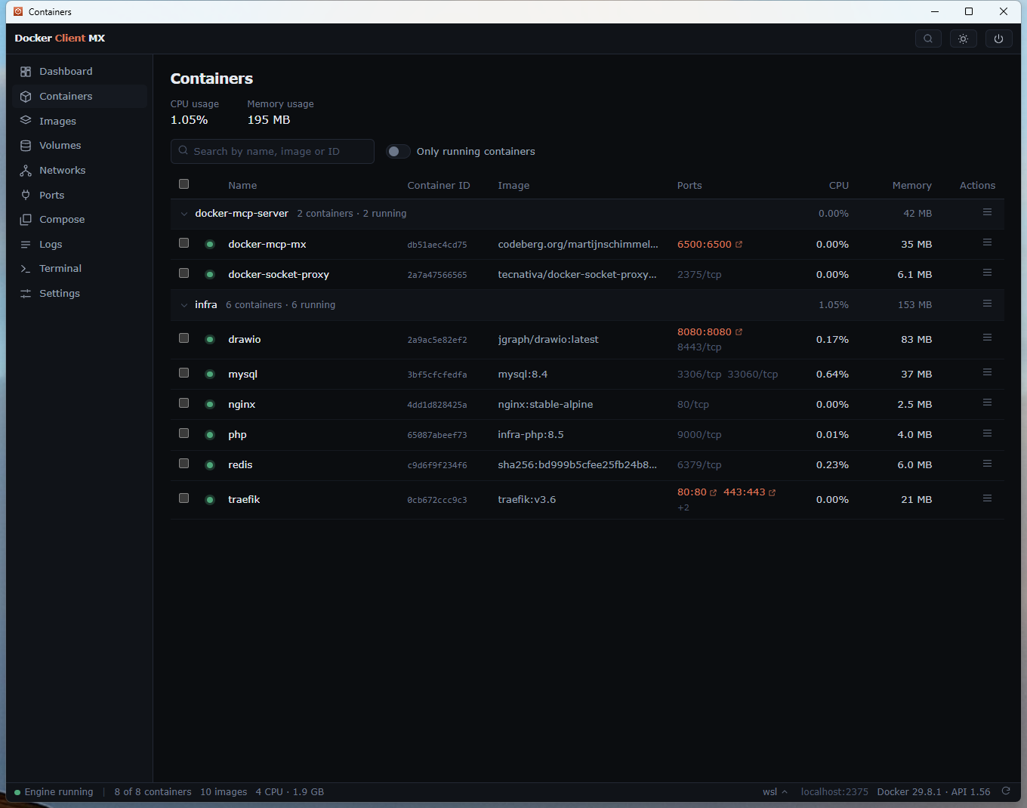This screenshot has height=808, width=1027.
Task: Open port link 80:80 for traefik
Action: point(697,492)
